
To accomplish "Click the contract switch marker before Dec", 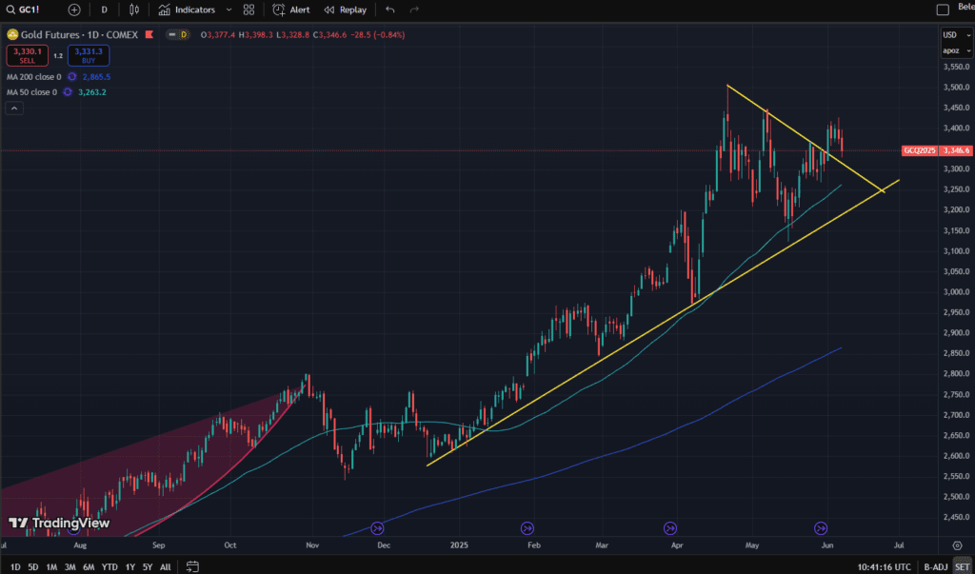I will (377, 528).
